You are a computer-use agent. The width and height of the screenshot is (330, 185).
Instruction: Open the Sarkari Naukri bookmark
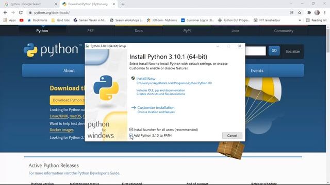90,20
